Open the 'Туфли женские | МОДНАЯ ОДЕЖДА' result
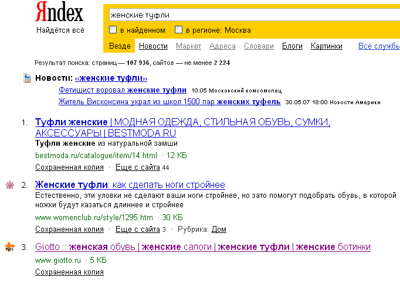 [x=182, y=128]
